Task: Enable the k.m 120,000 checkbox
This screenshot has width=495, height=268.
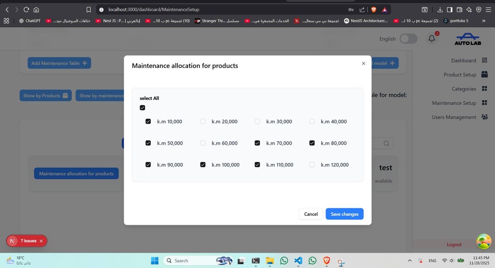Action: click(312, 165)
